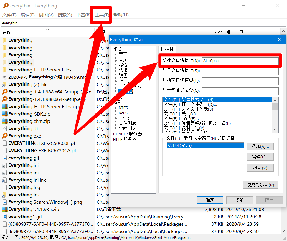Select the 常规 root tree item

pos(118,49)
